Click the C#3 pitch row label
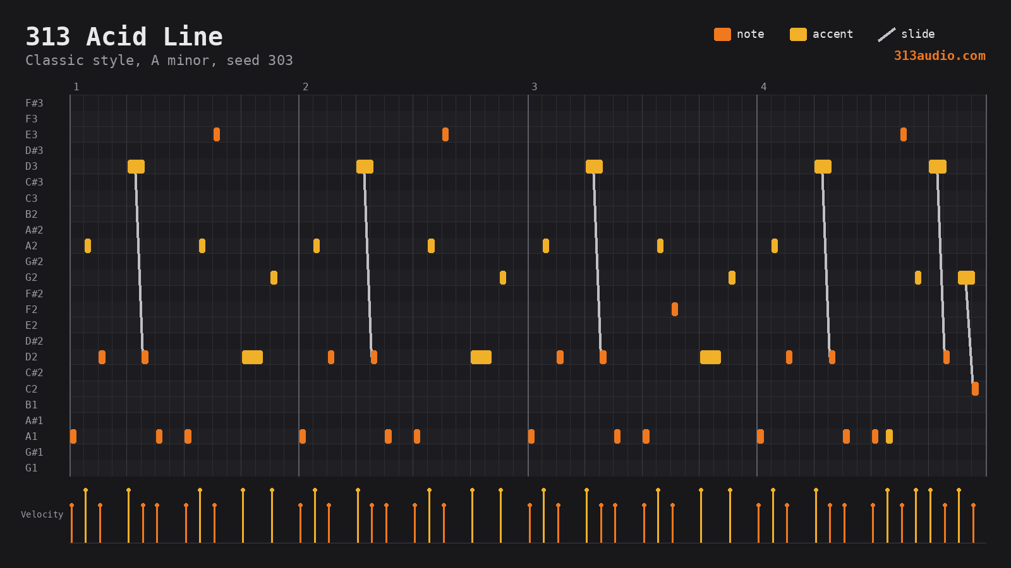Image resolution: width=1011 pixels, height=568 pixels. click(x=34, y=182)
